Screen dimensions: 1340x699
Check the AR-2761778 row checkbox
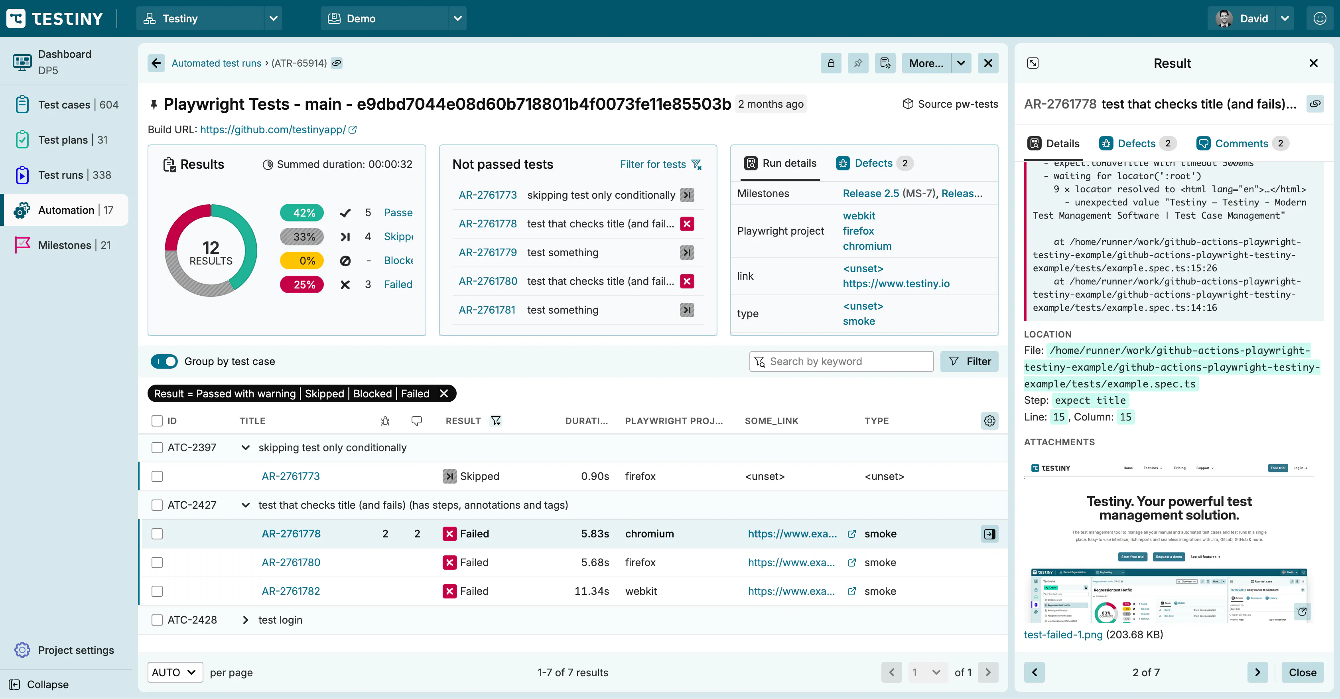(x=157, y=534)
